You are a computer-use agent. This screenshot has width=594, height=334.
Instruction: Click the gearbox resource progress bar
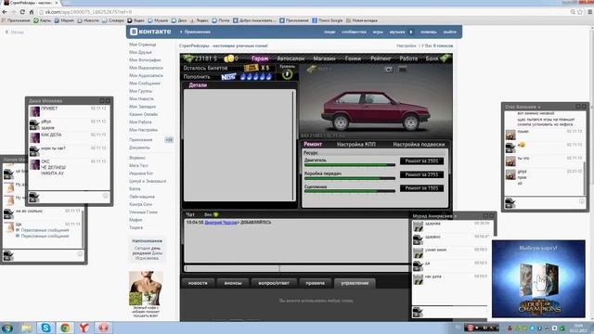[x=349, y=178]
